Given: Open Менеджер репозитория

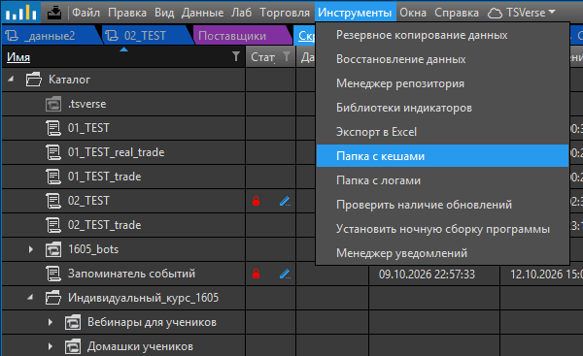Looking at the screenshot, I should 442,83.
